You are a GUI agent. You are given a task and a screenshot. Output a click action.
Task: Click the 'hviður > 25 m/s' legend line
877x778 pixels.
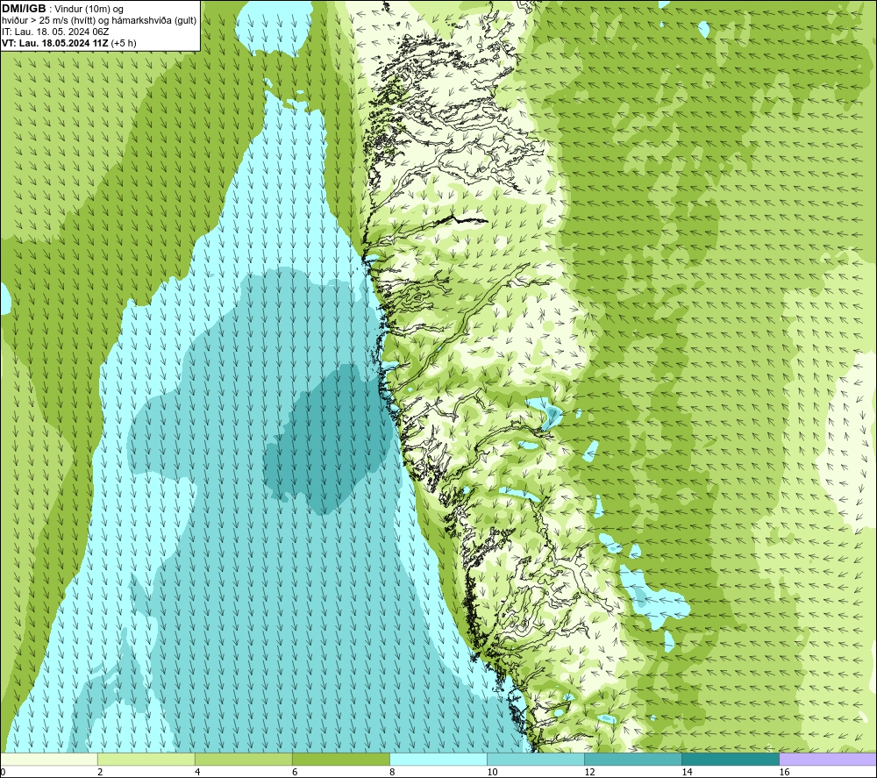pyautogui.click(x=99, y=20)
